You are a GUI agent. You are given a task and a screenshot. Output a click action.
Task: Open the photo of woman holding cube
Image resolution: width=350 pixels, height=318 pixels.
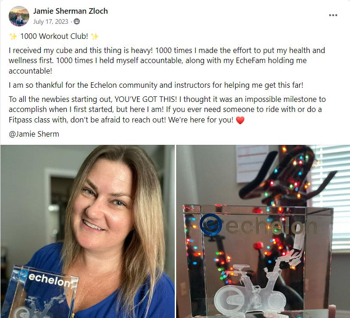pos(87,231)
